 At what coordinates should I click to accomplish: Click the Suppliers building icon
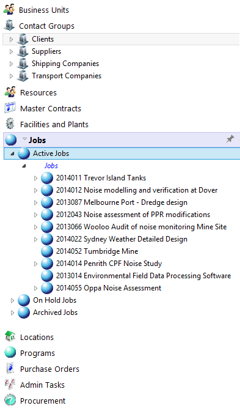[x=23, y=51]
